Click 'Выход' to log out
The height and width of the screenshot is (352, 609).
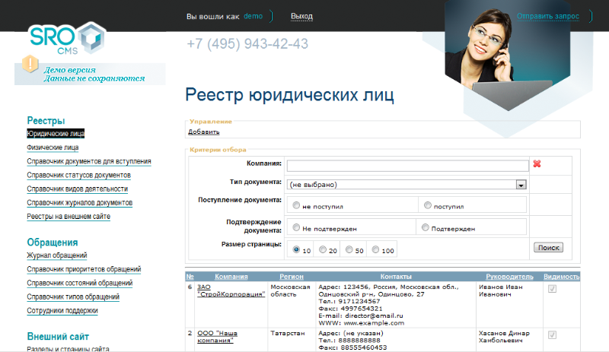(x=301, y=17)
